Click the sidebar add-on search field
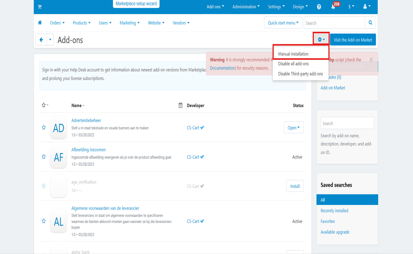This screenshot has width=413, height=254. pyautogui.click(x=347, y=123)
